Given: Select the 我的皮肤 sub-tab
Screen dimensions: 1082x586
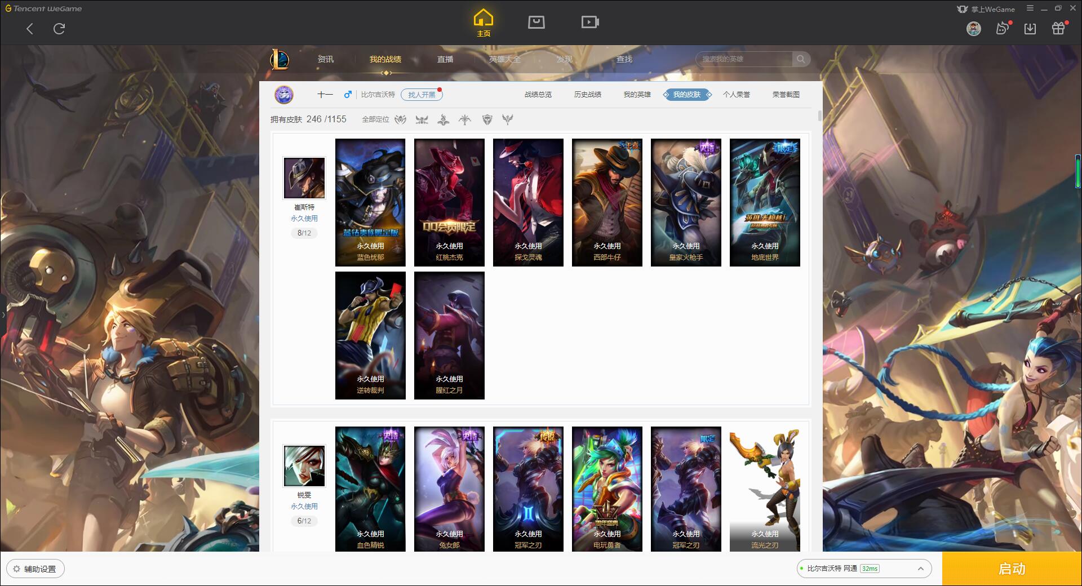Looking at the screenshot, I should point(687,95).
